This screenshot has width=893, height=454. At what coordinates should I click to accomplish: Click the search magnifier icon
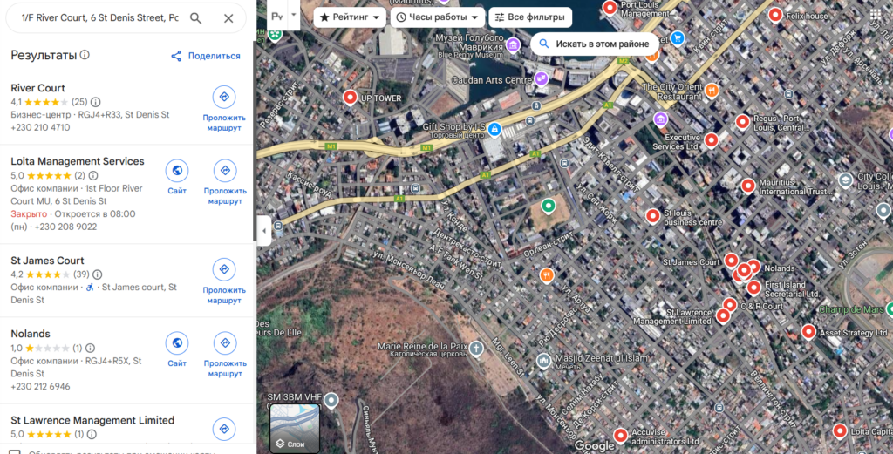195,18
